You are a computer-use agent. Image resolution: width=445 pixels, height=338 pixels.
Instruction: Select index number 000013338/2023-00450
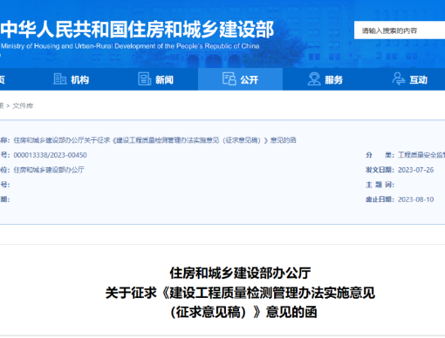(50, 155)
